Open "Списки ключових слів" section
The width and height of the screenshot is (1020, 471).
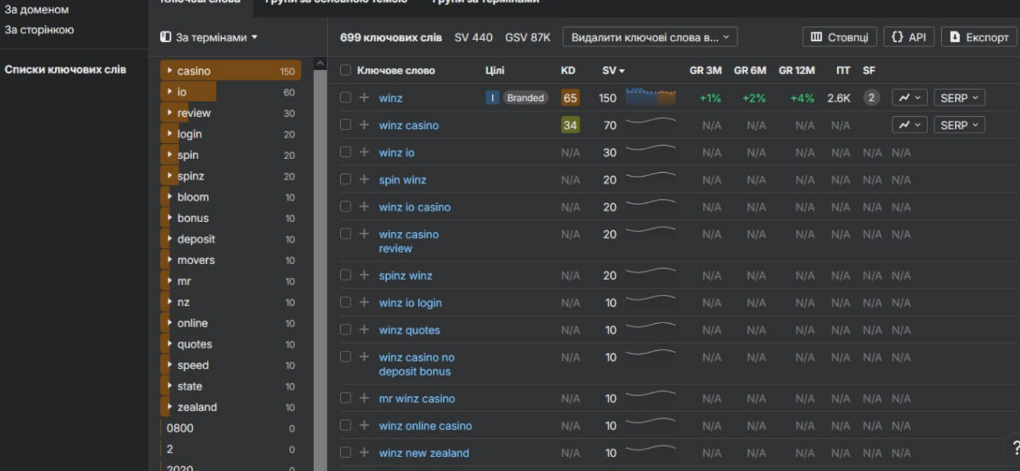pos(66,70)
